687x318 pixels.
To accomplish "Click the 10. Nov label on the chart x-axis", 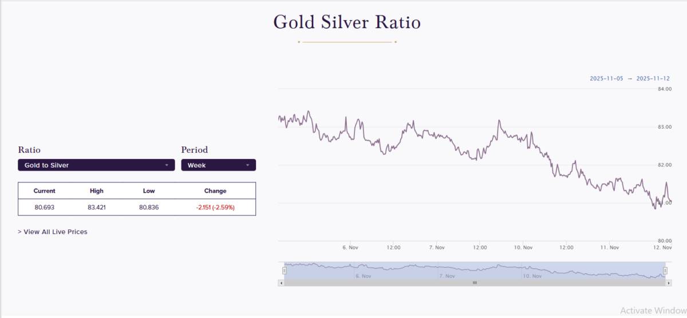I will click(x=523, y=248).
